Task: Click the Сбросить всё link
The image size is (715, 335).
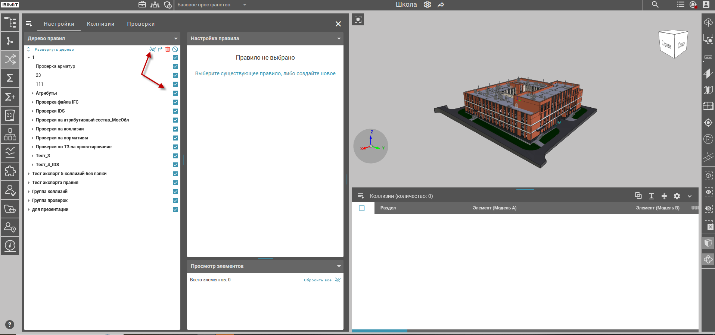Action: pyautogui.click(x=317, y=280)
